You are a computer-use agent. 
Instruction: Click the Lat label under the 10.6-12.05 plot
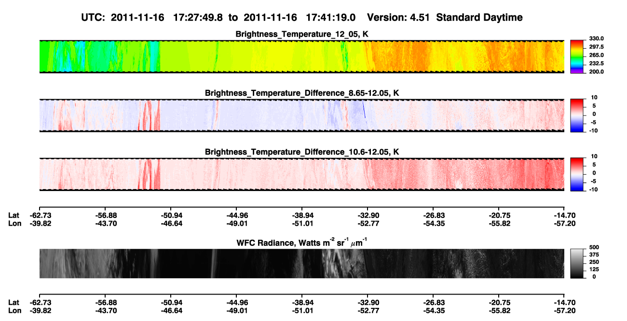click(x=14, y=215)
